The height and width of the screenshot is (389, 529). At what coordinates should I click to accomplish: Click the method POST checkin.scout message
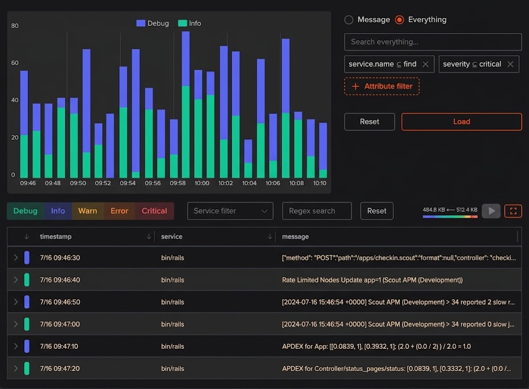(x=399, y=257)
